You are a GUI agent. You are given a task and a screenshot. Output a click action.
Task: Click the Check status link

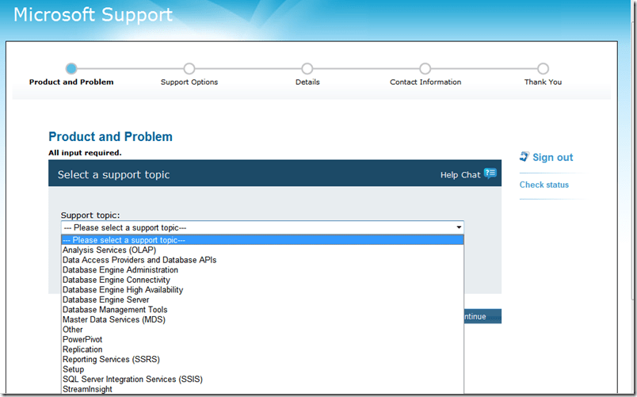click(x=544, y=185)
